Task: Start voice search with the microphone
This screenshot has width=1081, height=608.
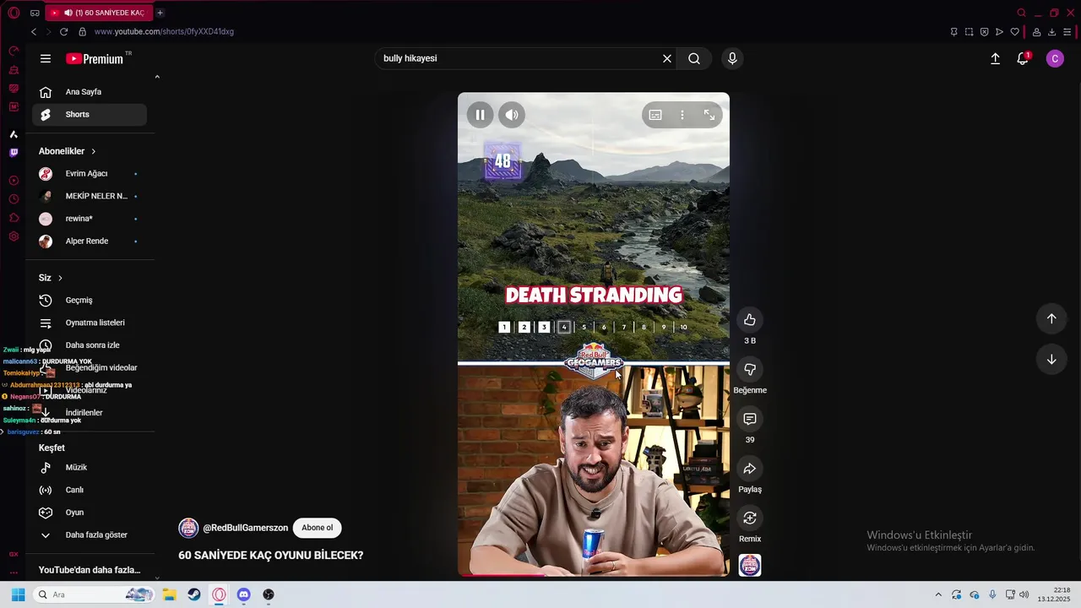Action: click(732, 58)
